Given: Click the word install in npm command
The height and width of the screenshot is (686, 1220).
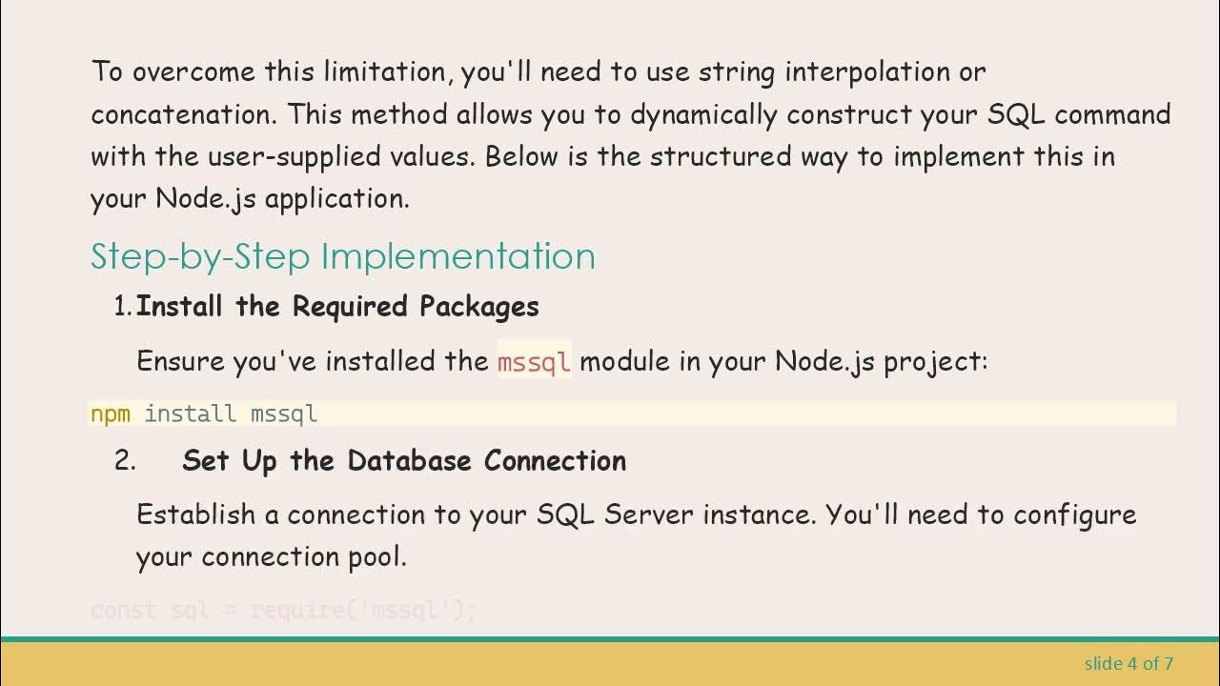Looking at the screenshot, I should click(x=190, y=414).
